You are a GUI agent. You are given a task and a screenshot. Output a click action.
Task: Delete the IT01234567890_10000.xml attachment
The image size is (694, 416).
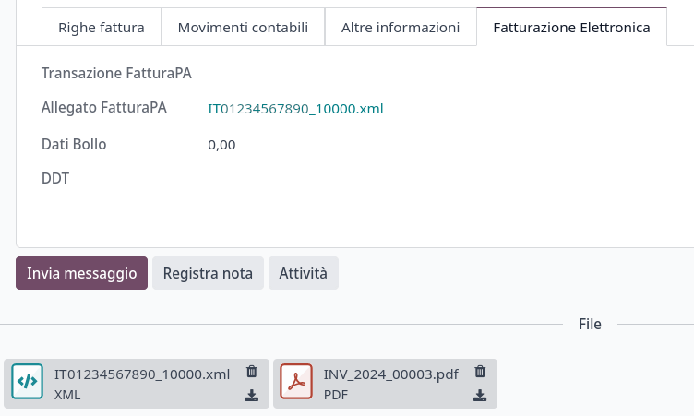251,372
